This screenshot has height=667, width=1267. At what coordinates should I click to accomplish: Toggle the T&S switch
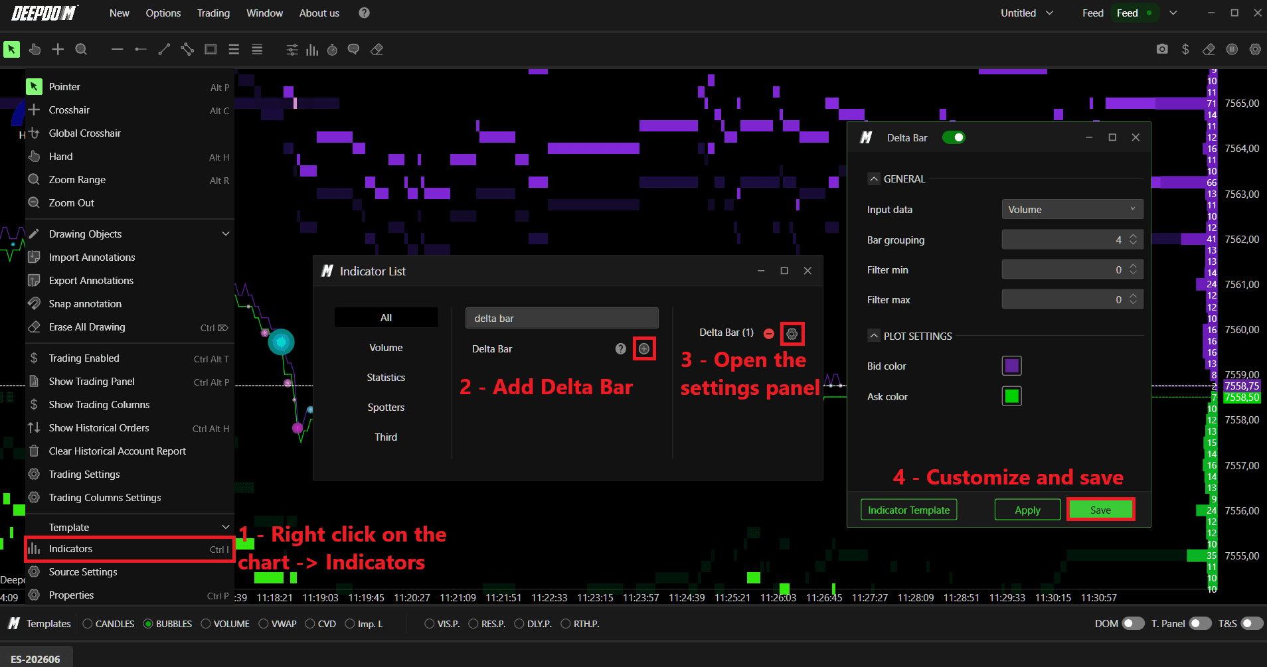[1252, 624]
